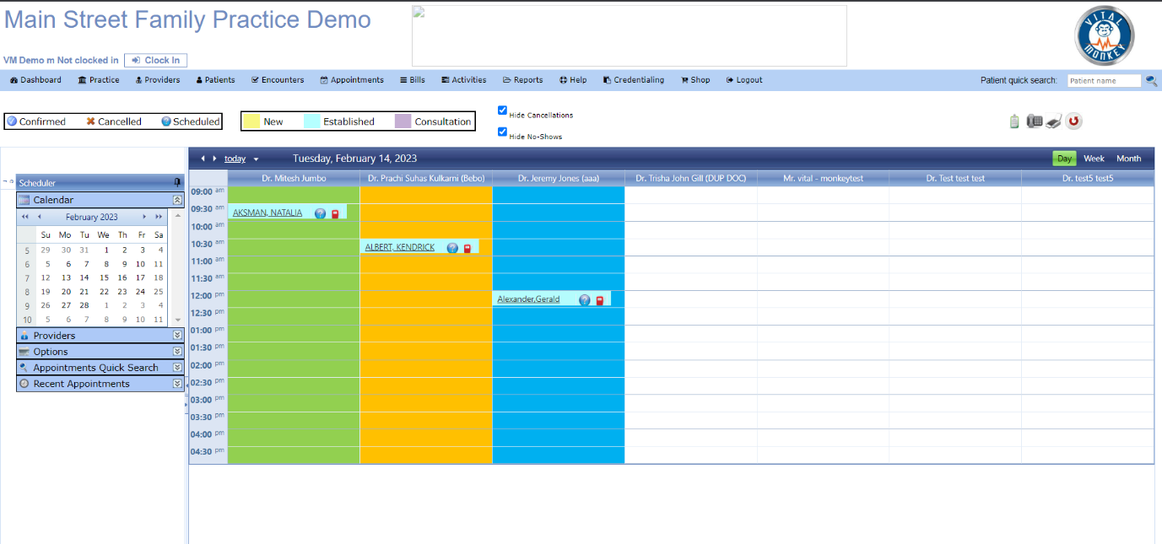This screenshot has height=544, width=1162.
Task: Click the Patient name search field
Action: pos(1105,81)
